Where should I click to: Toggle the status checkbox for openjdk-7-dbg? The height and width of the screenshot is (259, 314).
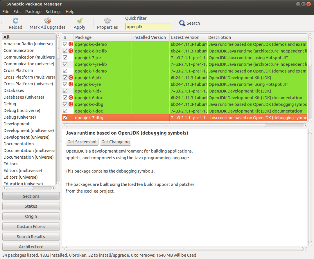pos(65,117)
